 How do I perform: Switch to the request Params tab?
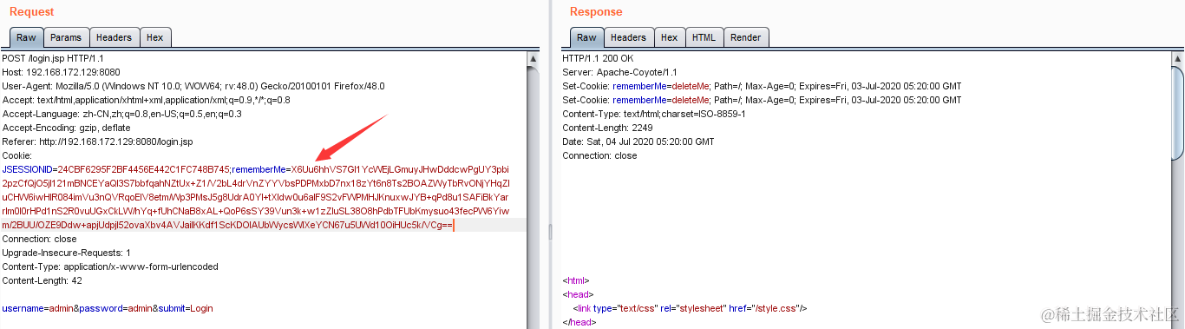coord(66,37)
